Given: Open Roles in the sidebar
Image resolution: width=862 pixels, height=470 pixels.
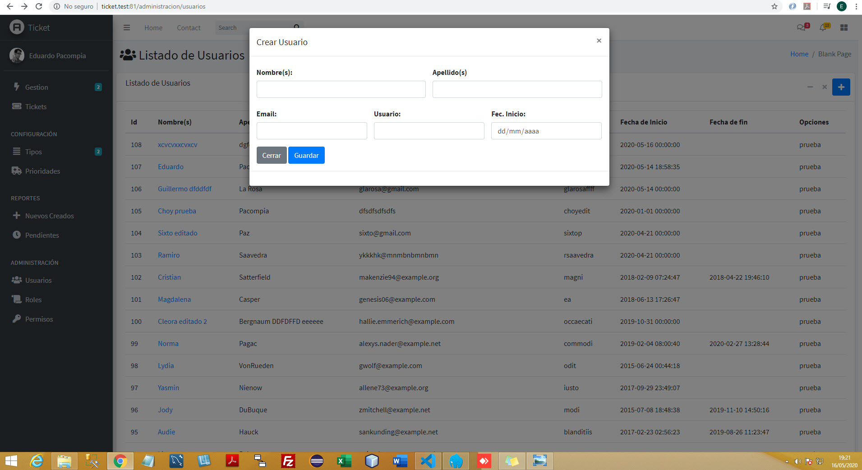Looking at the screenshot, I should point(56,300).
